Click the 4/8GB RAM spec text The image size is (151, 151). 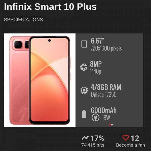pos(106,87)
